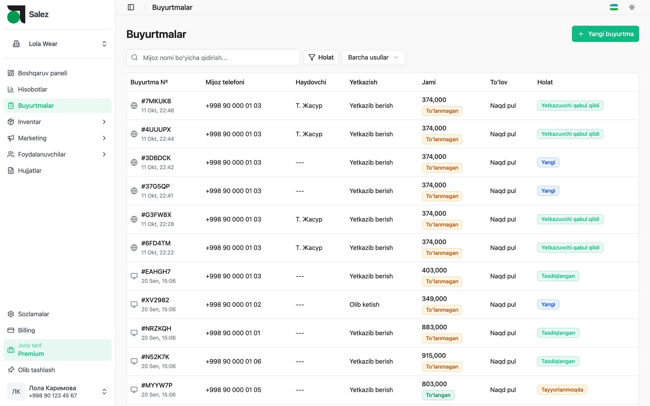Expand the Foydalanuvchilar submenu
The width and height of the screenshot is (650, 406).
[57, 154]
